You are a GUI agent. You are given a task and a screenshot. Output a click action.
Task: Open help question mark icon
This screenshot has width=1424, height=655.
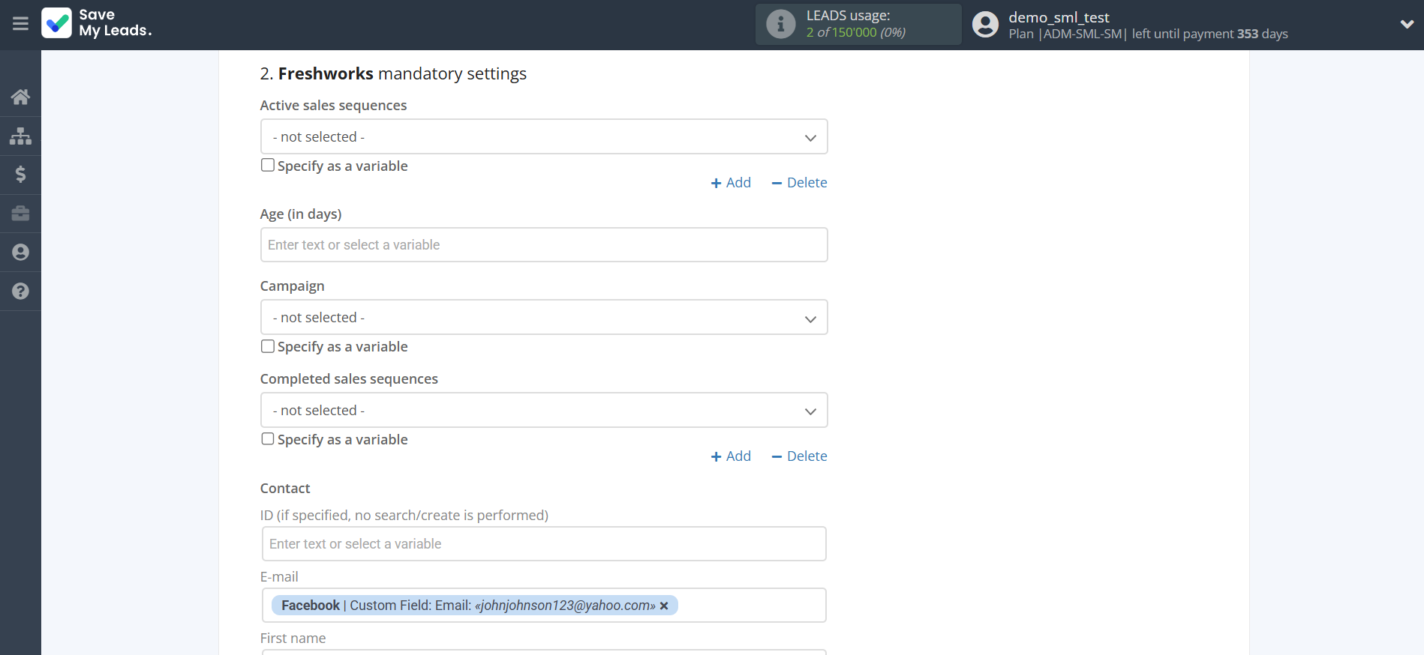tap(20, 292)
